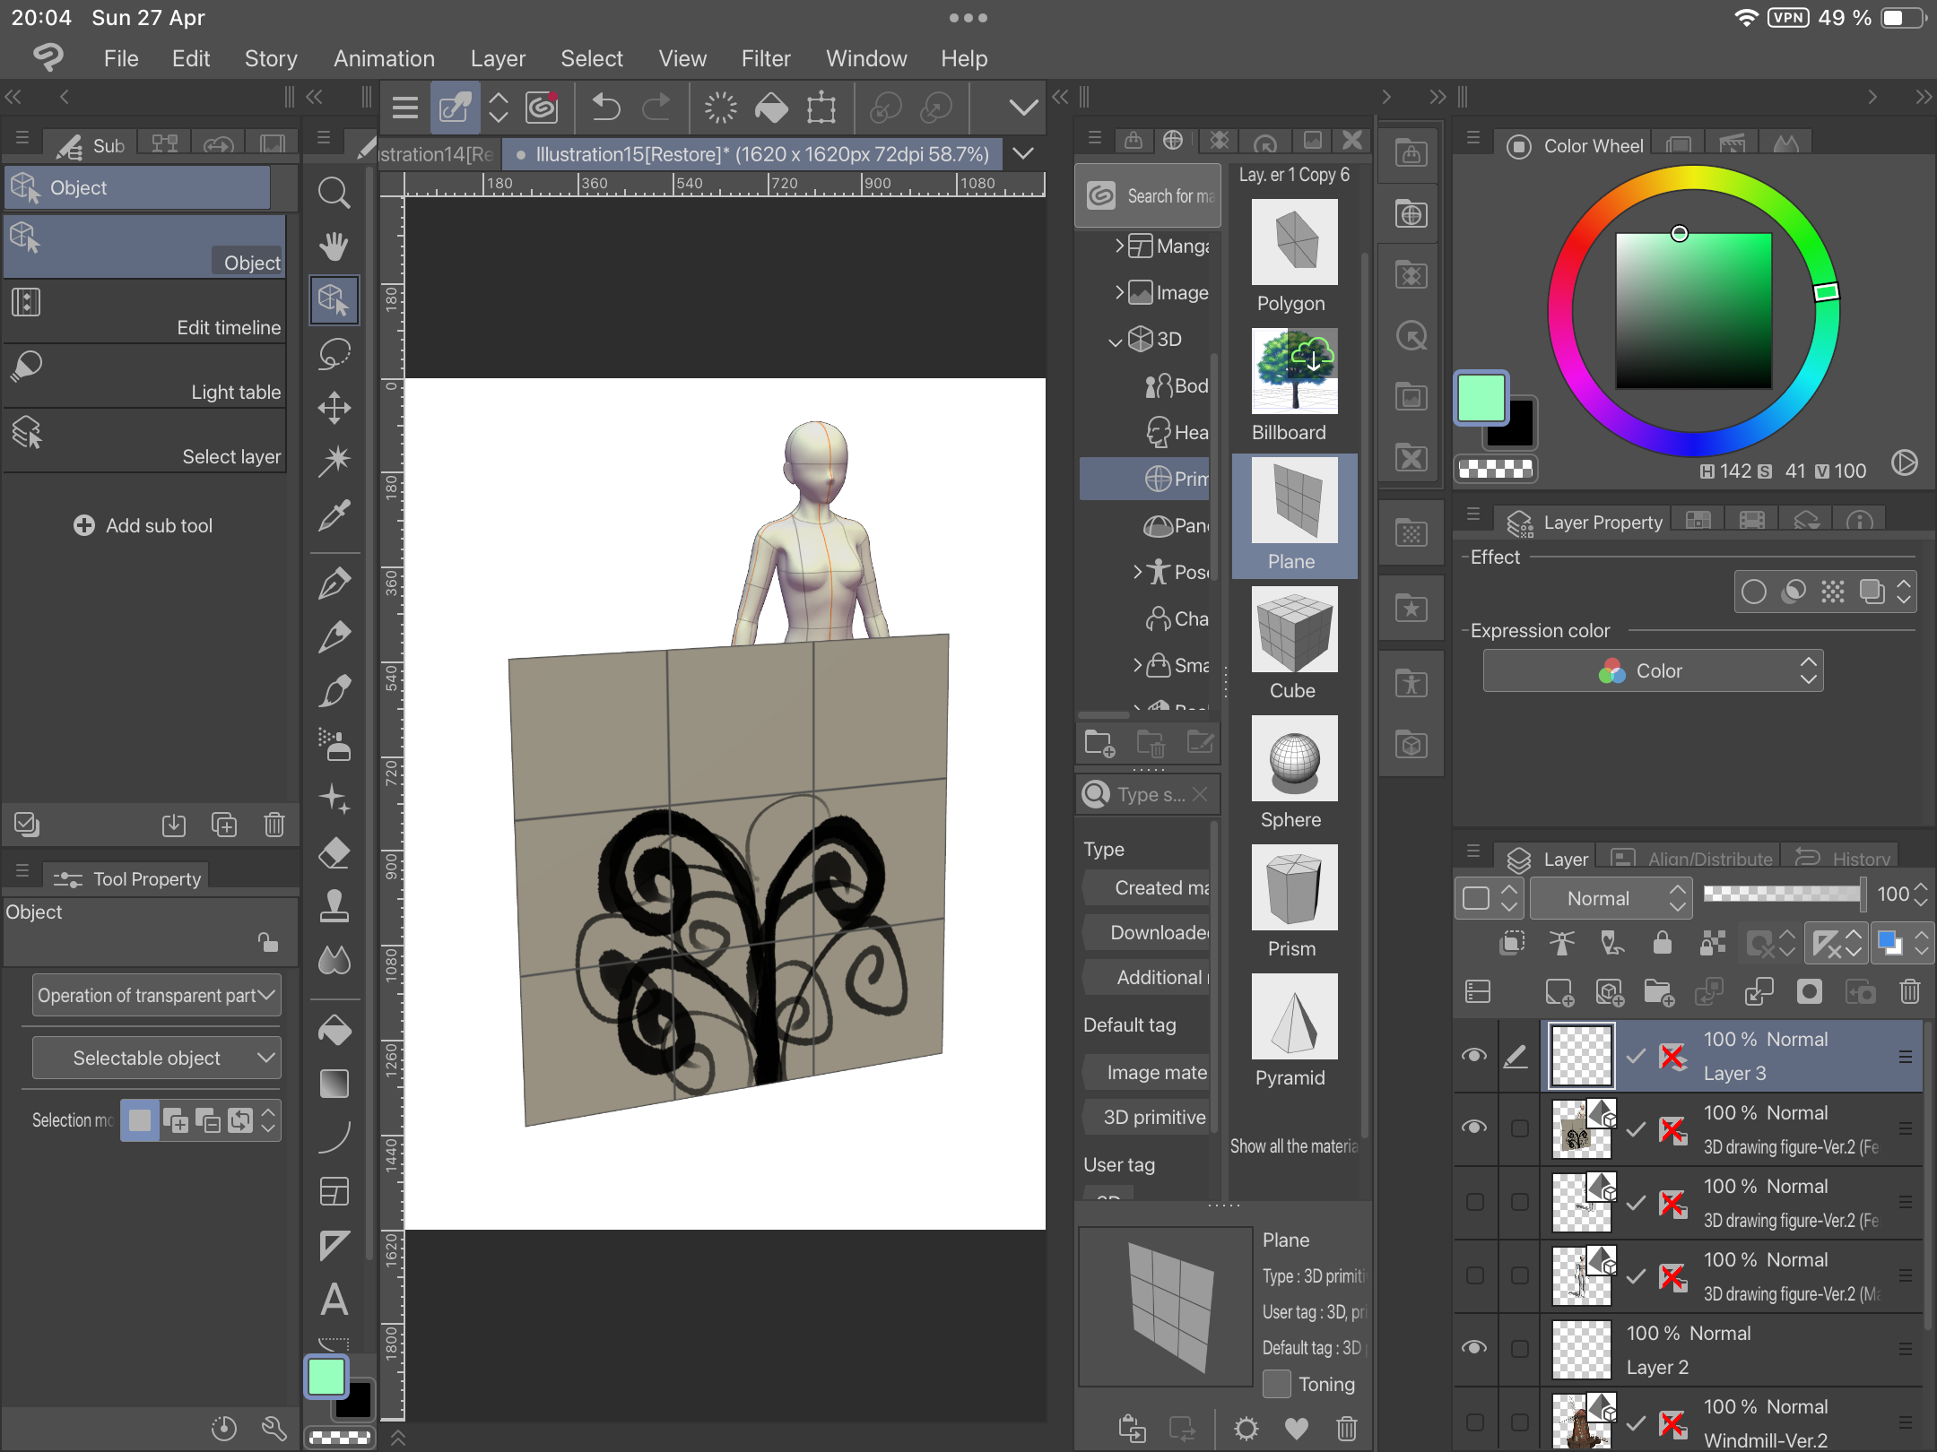Hide Layer 2 visibility eye
Viewport: 1937px width, 1452px height.
click(x=1474, y=1348)
